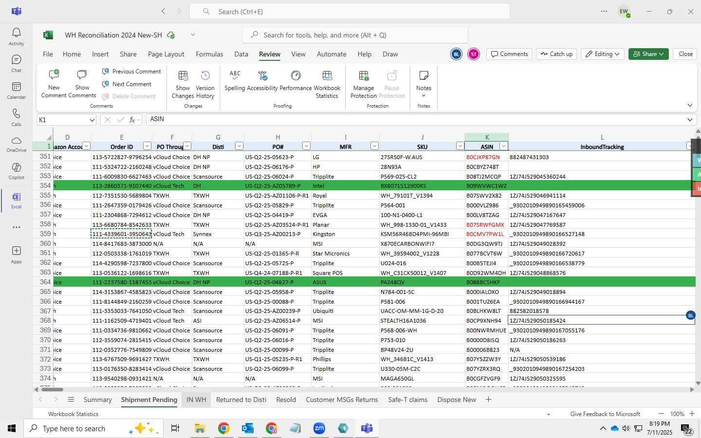The image size is (701, 438).
Task: Open Workbook Statistics from ribbon
Action: (x=327, y=84)
